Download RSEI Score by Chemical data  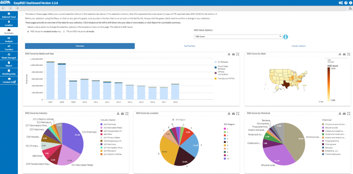[x=340, y=114]
